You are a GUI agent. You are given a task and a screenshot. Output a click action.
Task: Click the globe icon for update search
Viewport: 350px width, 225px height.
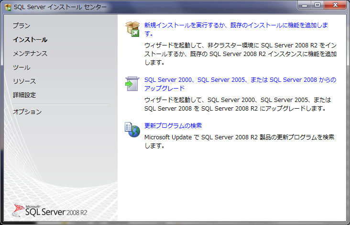coord(131,130)
